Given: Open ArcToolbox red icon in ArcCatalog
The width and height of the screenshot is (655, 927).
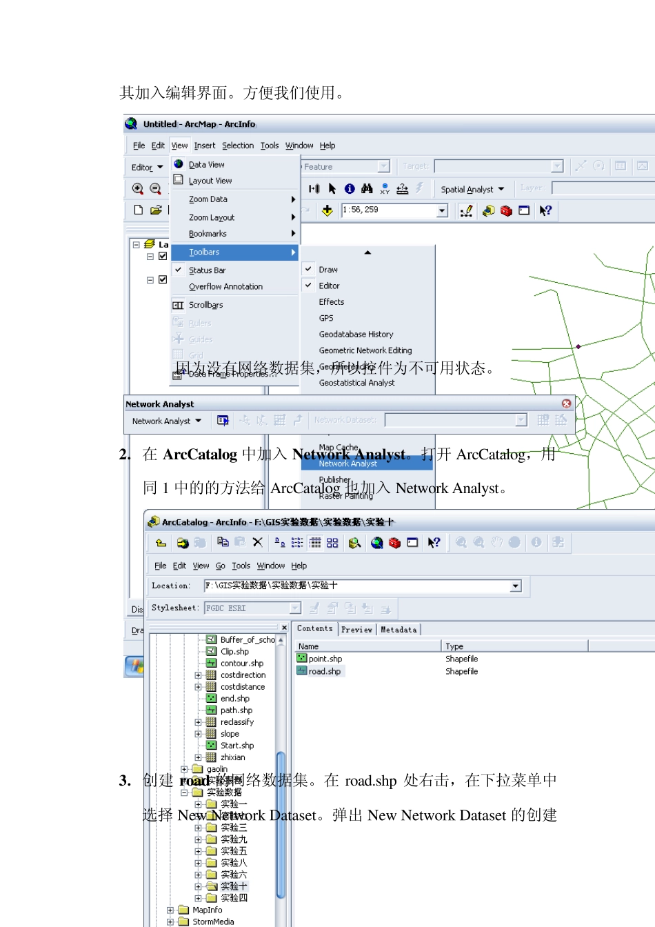Looking at the screenshot, I should coord(394,543).
